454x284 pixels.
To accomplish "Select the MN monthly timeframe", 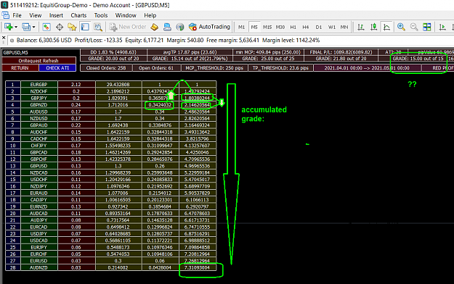I will pyautogui.click(x=344, y=27).
